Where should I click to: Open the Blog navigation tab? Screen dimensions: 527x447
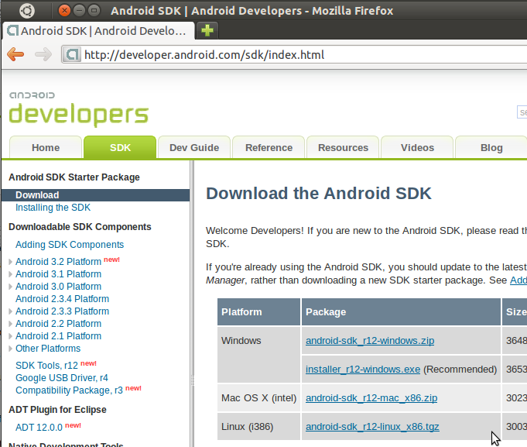coord(491,147)
